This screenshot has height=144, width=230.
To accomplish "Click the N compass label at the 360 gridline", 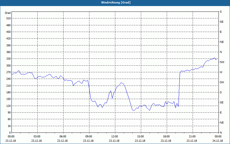I will tap(221, 52).
